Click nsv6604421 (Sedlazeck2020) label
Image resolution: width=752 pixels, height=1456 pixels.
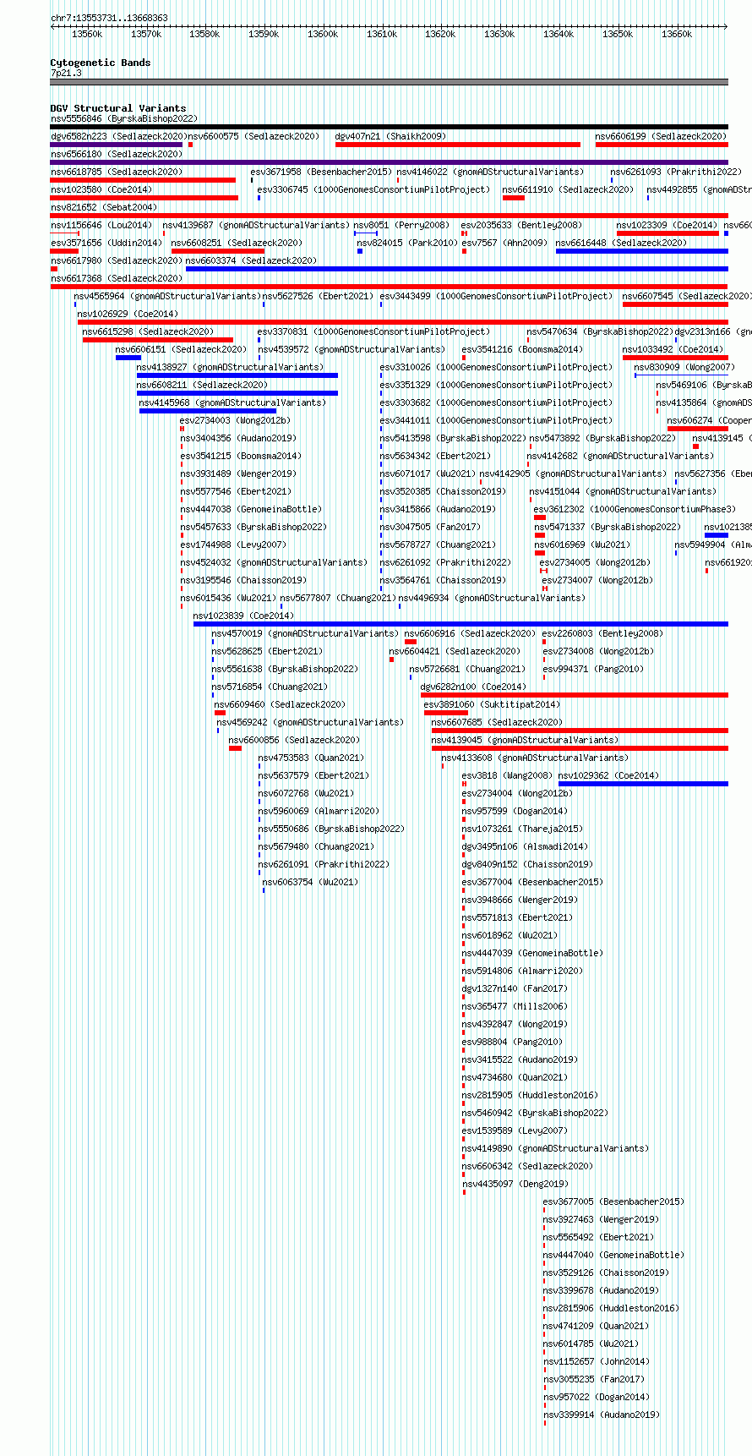[x=455, y=651]
